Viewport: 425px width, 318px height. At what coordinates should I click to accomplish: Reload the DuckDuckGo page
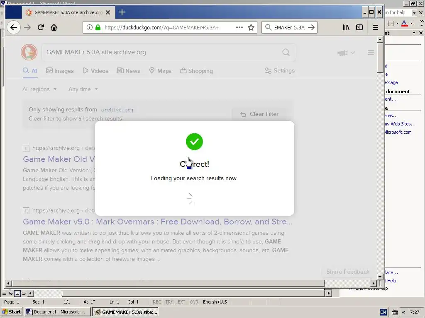click(41, 27)
